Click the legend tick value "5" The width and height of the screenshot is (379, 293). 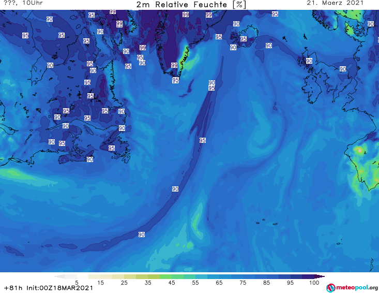tap(77, 283)
